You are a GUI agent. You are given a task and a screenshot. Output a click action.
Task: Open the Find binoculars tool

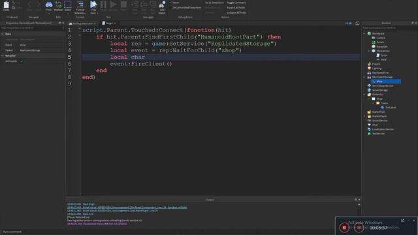point(48,5)
